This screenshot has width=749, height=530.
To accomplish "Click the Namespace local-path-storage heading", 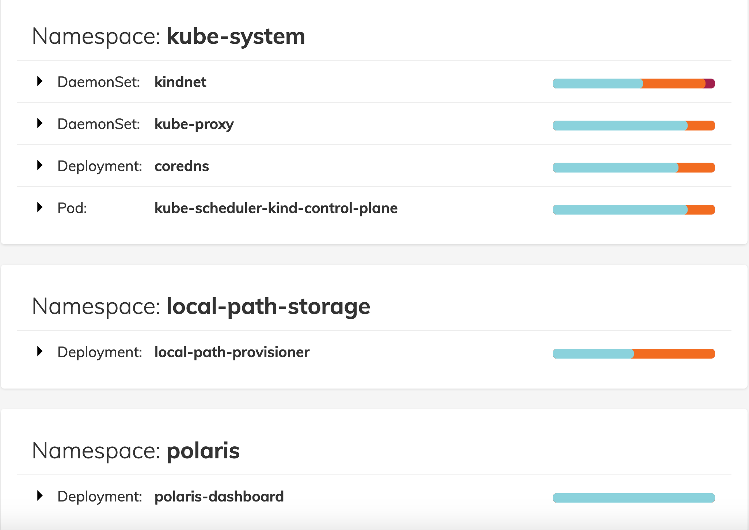I will tap(201, 306).
